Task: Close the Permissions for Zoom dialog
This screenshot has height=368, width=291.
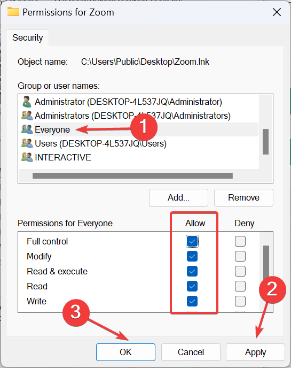Action: point(277,12)
